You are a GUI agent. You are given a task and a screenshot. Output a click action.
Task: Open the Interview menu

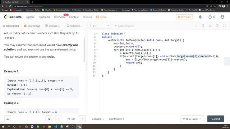pyautogui.click(x=60, y=17)
